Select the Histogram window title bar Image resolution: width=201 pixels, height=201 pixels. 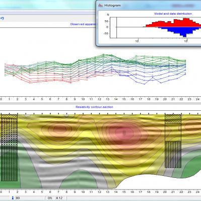[149, 5]
